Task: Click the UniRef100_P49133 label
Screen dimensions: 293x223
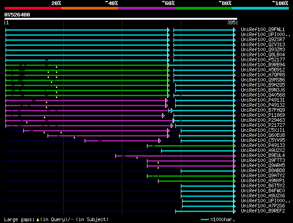Action: [x=263, y=146]
